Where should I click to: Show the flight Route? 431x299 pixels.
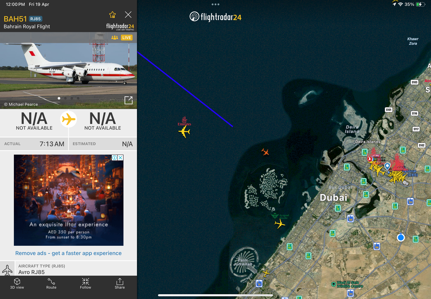click(51, 284)
